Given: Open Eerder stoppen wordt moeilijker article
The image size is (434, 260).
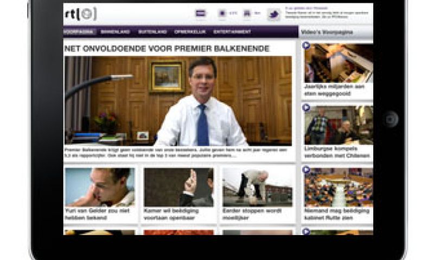Looking at the screenshot, I should pos(252,214).
